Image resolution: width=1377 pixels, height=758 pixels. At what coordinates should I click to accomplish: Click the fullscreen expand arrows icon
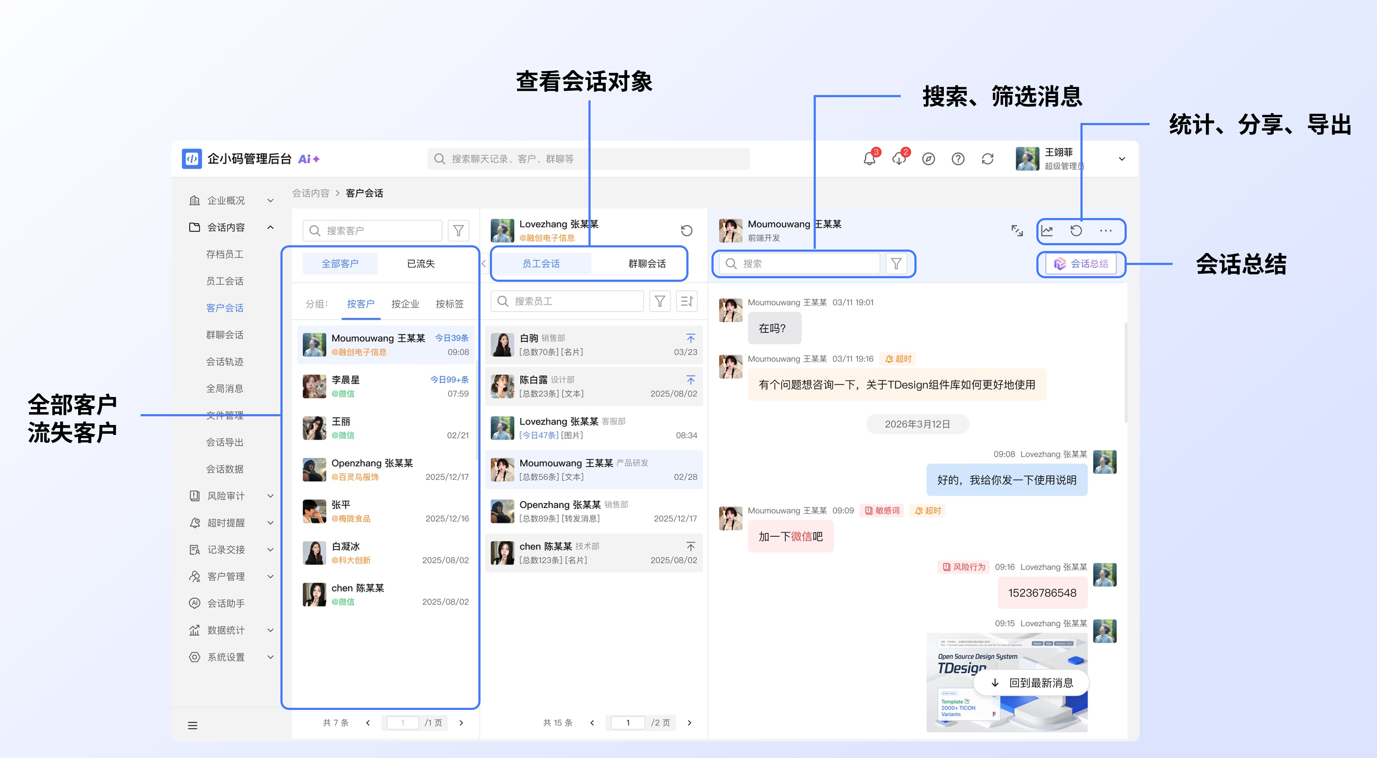(x=1017, y=231)
